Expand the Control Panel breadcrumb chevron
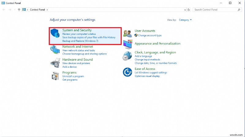 (x=47, y=10)
